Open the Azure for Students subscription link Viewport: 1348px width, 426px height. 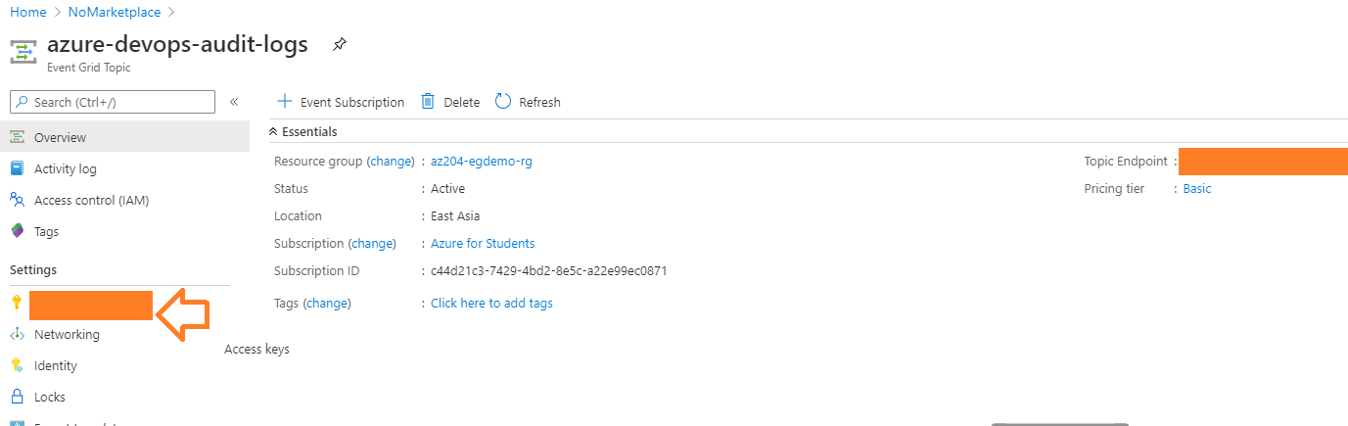pyautogui.click(x=483, y=243)
